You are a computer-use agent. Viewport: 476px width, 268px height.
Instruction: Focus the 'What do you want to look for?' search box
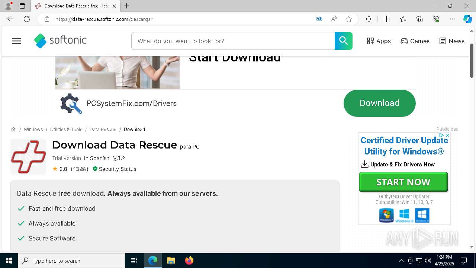click(233, 41)
